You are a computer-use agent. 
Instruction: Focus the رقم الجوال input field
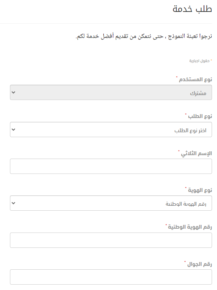111,277
